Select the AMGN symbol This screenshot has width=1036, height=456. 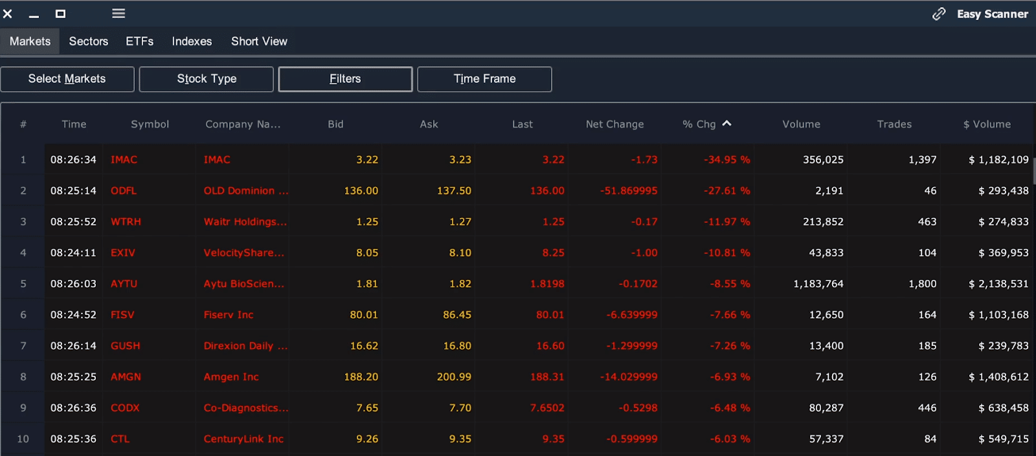coord(126,378)
